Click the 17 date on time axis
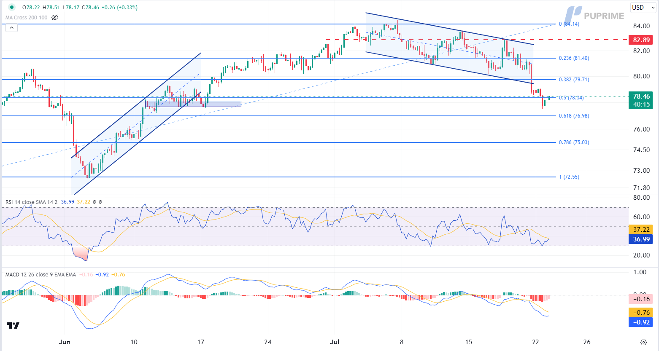The width and height of the screenshot is (659, 351). click(201, 342)
